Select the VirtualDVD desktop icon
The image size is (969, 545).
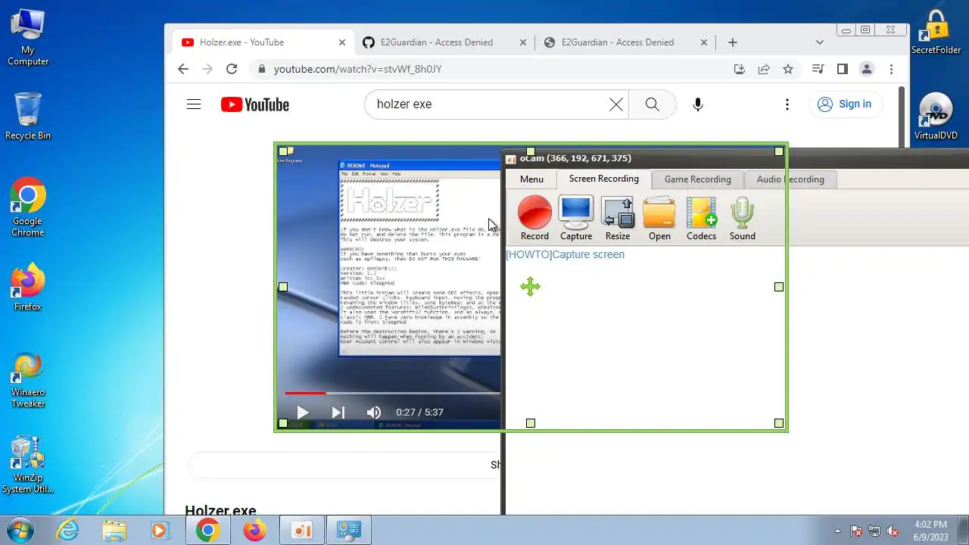pos(936,116)
